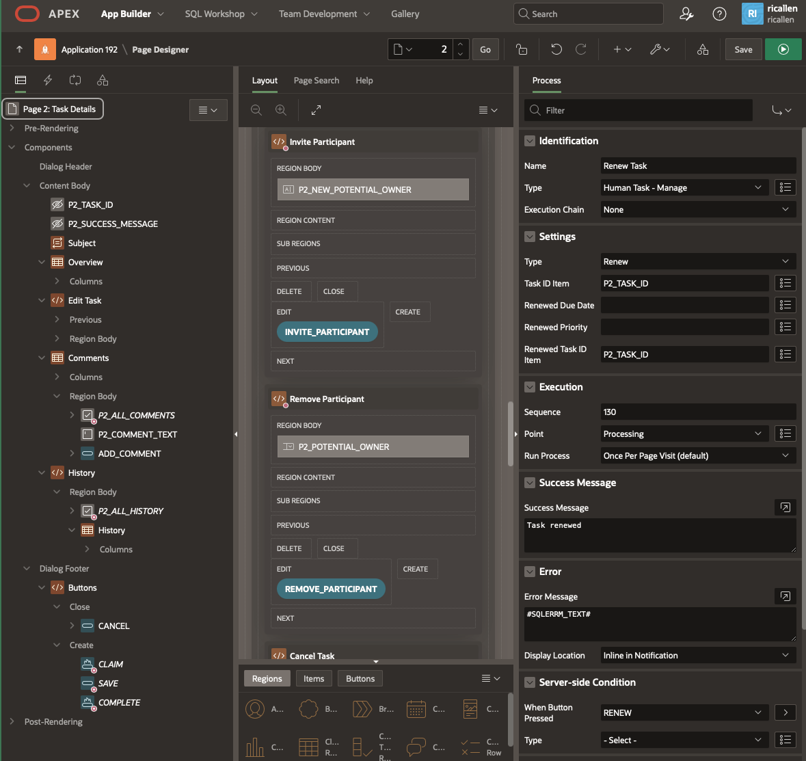
Task: Click the zoom in icon in Layout
Action: pyautogui.click(x=281, y=110)
